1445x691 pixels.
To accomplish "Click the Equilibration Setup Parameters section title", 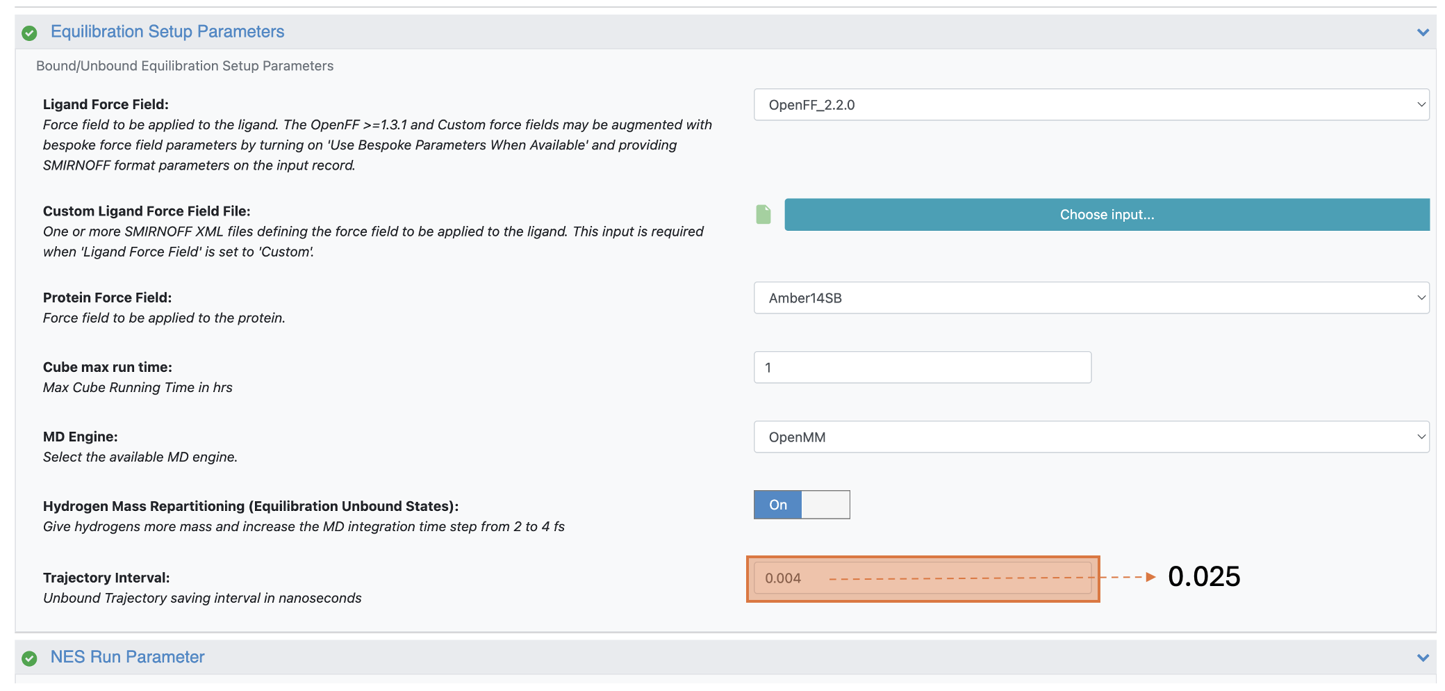I will 167,32.
